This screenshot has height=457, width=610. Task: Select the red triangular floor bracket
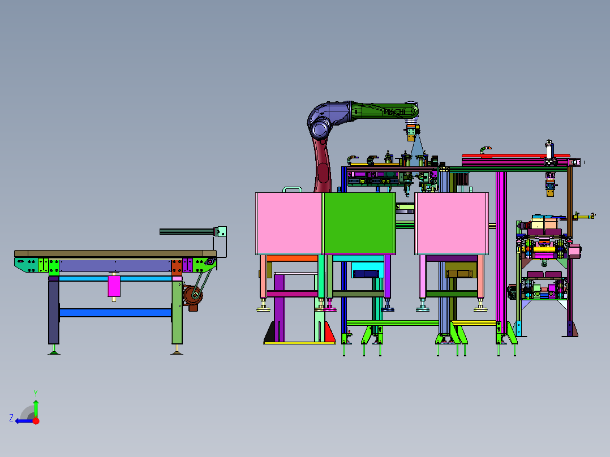point(329,332)
